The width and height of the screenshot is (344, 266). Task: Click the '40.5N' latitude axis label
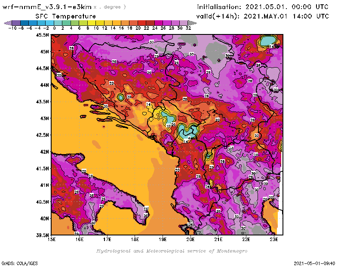pos(42,202)
